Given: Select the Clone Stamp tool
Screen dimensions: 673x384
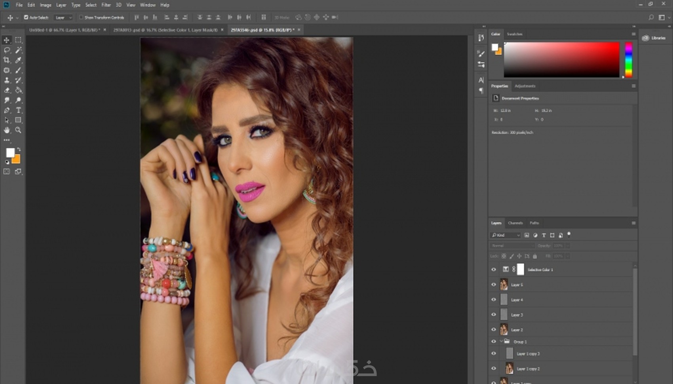Looking at the screenshot, I should pos(7,80).
